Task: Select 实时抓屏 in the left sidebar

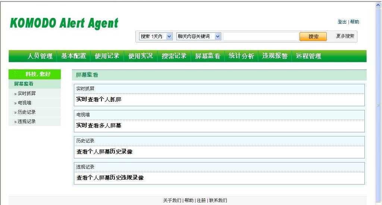Action: 26,94
